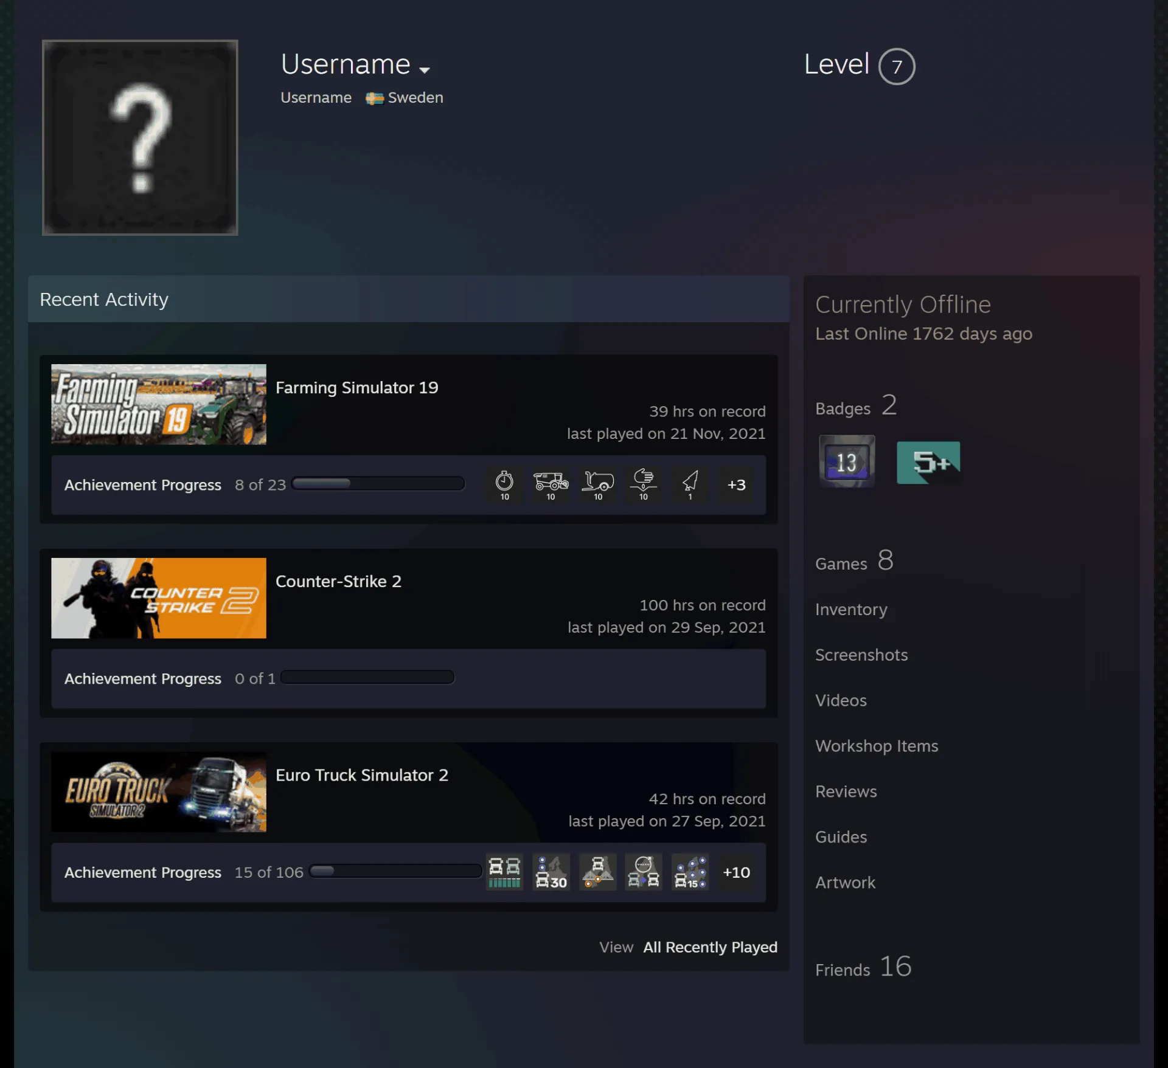Open the Euro Truck Simulator 2 title link

click(x=362, y=776)
